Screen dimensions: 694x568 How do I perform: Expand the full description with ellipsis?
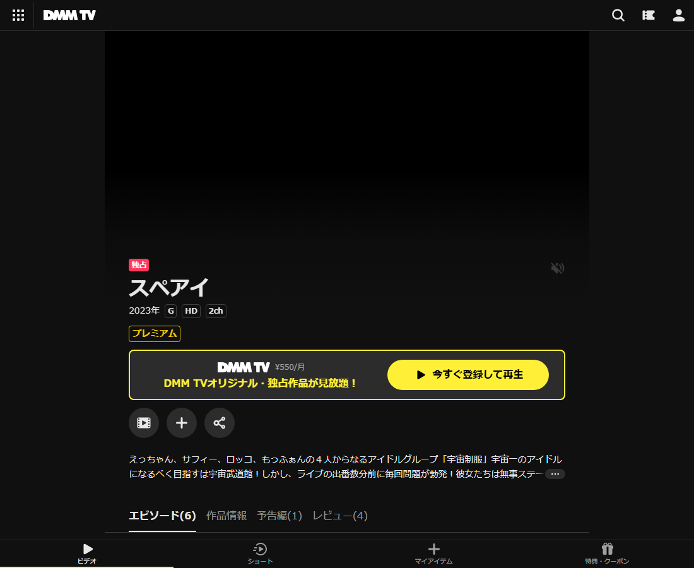555,474
